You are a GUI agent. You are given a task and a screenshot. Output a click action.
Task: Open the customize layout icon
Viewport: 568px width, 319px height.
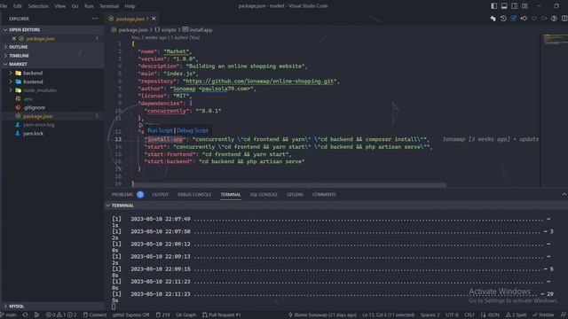coord(525,6)
